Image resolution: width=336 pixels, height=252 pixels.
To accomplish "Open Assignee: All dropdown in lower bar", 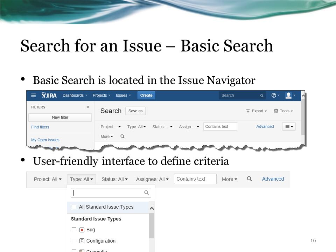I will click(152, 179).
